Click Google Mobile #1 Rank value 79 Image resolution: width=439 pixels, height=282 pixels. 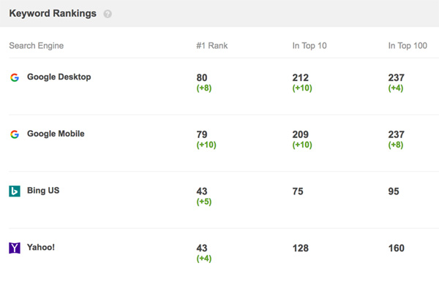[x=202, y=134]
